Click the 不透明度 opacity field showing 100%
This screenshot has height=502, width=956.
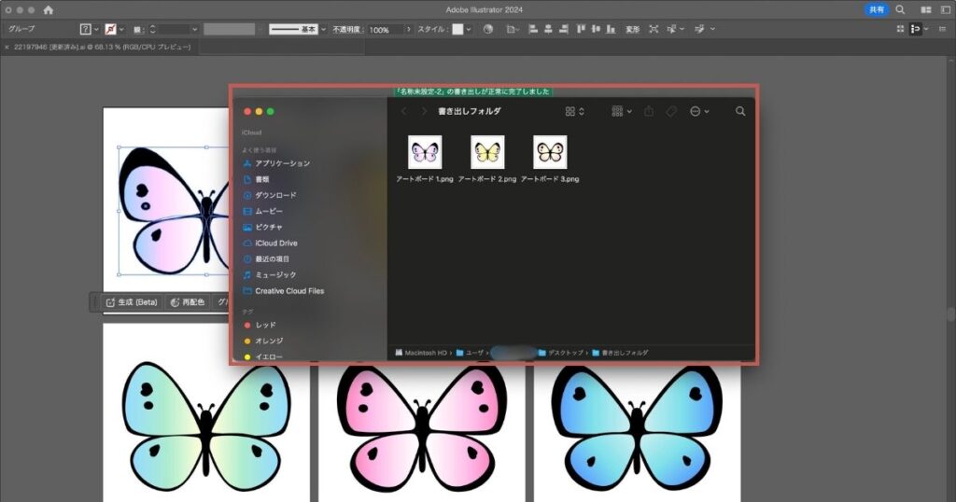(386, 30)
